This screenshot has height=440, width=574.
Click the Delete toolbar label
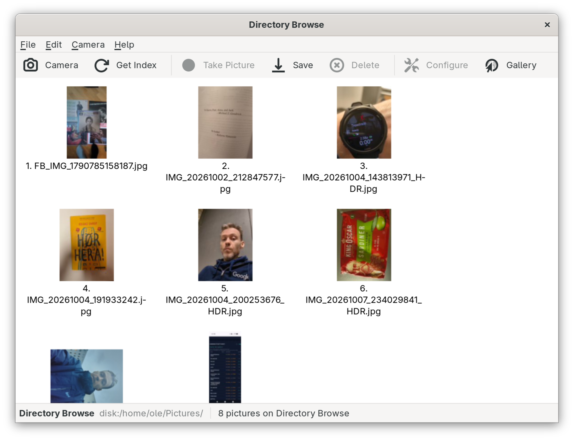365,65
